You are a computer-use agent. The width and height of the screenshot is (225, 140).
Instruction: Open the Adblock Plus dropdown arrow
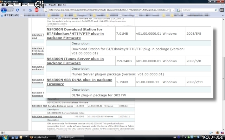tap(41, 10)
